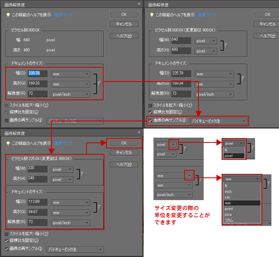The height and width of the screenshot is (257, 279).
Task: Check スタイルを拡大・縮小 in the 320-pixel dialog
Action: [7, 234]
